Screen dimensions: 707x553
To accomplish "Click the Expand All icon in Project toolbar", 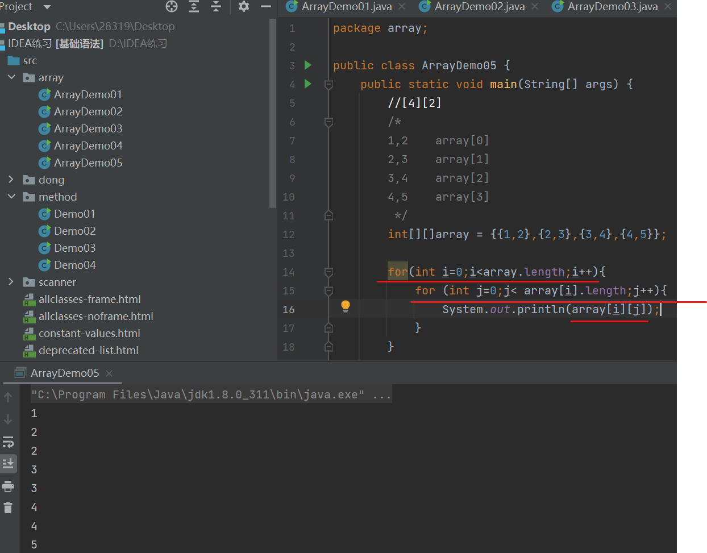I will point(194,6).
